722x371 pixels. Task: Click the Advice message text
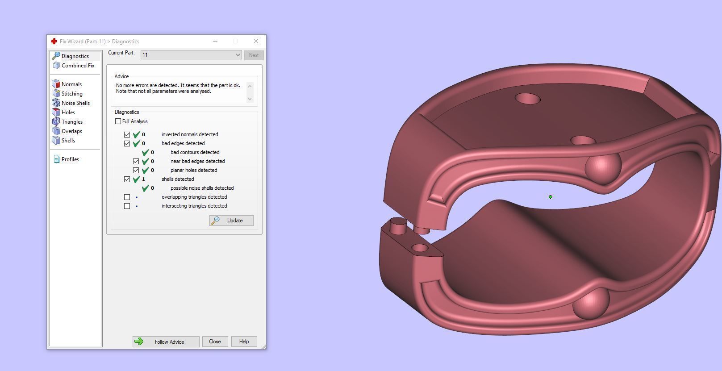178,88
